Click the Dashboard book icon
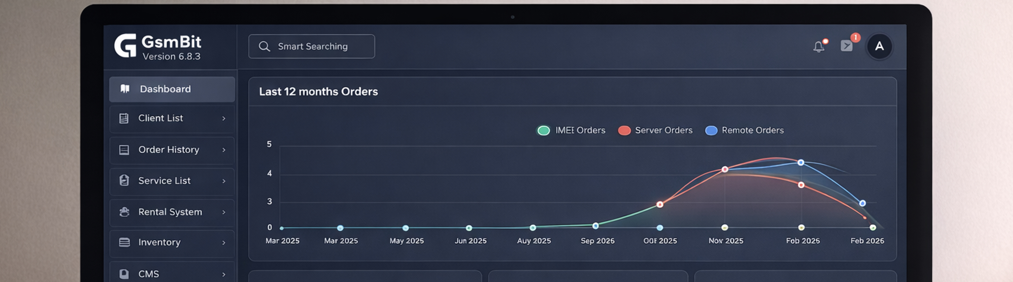Screen dimensions: 1013x282 point(125,89)
